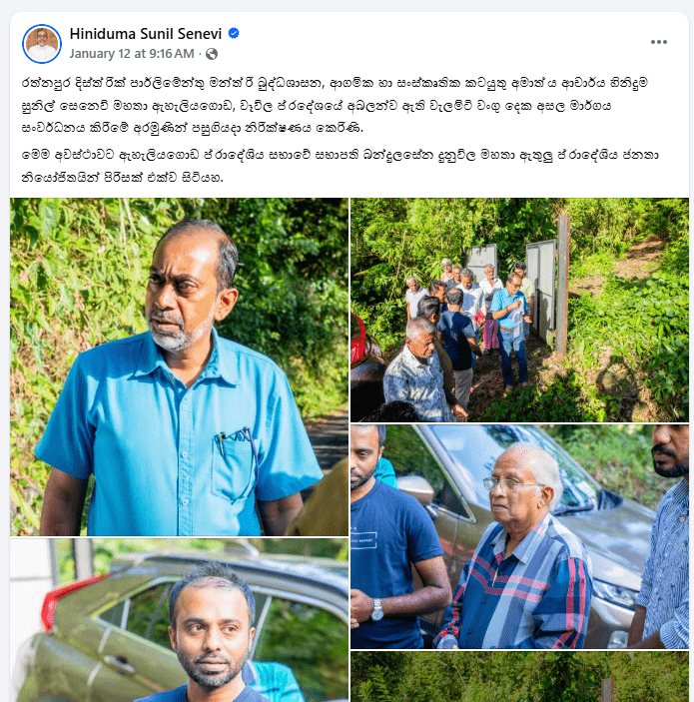Image resolution: width=694 pixels, height=702 pixels.
Task: Click the eyeglasses of the white-haired elderly man
Action: (x=508, y=483)
